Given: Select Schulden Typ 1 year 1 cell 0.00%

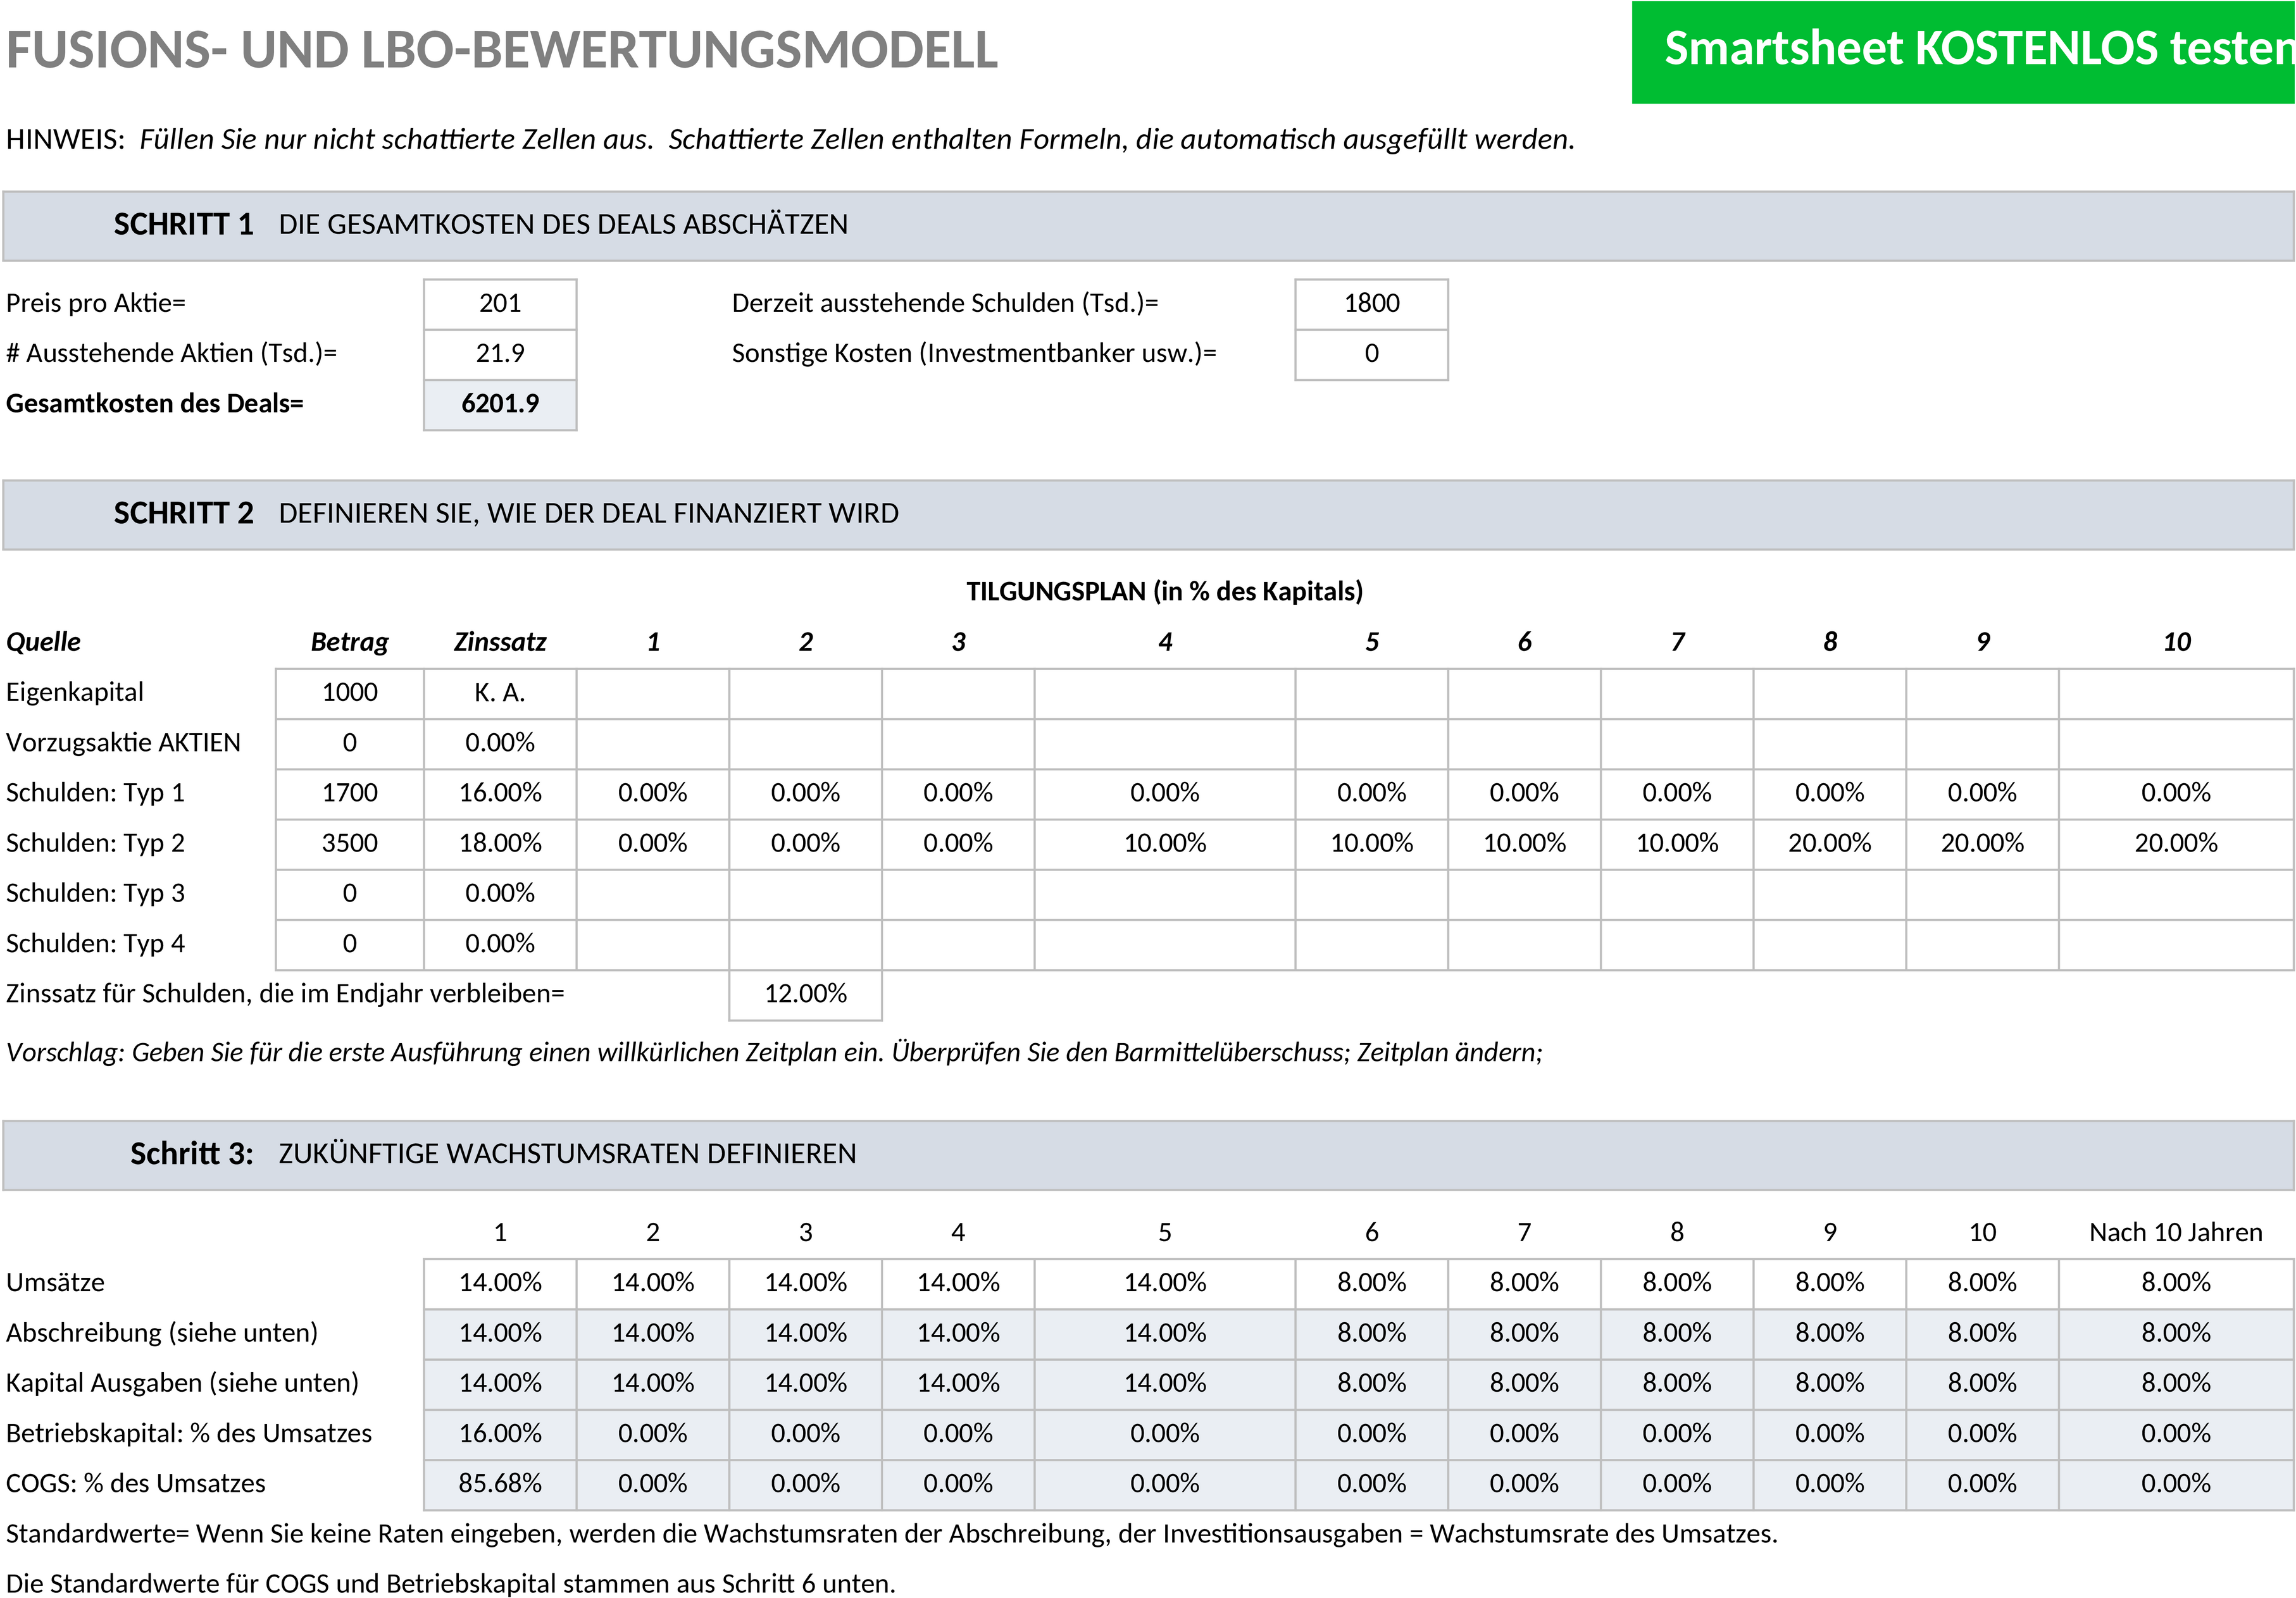Looking at the screenshot, I should click(653, 793).
